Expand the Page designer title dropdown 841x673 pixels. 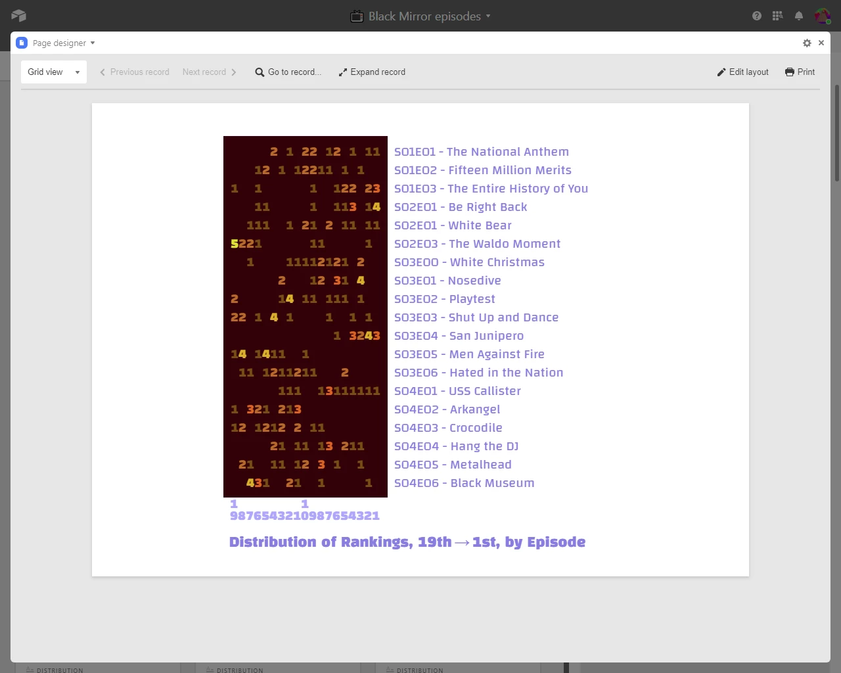coord(93,43)
